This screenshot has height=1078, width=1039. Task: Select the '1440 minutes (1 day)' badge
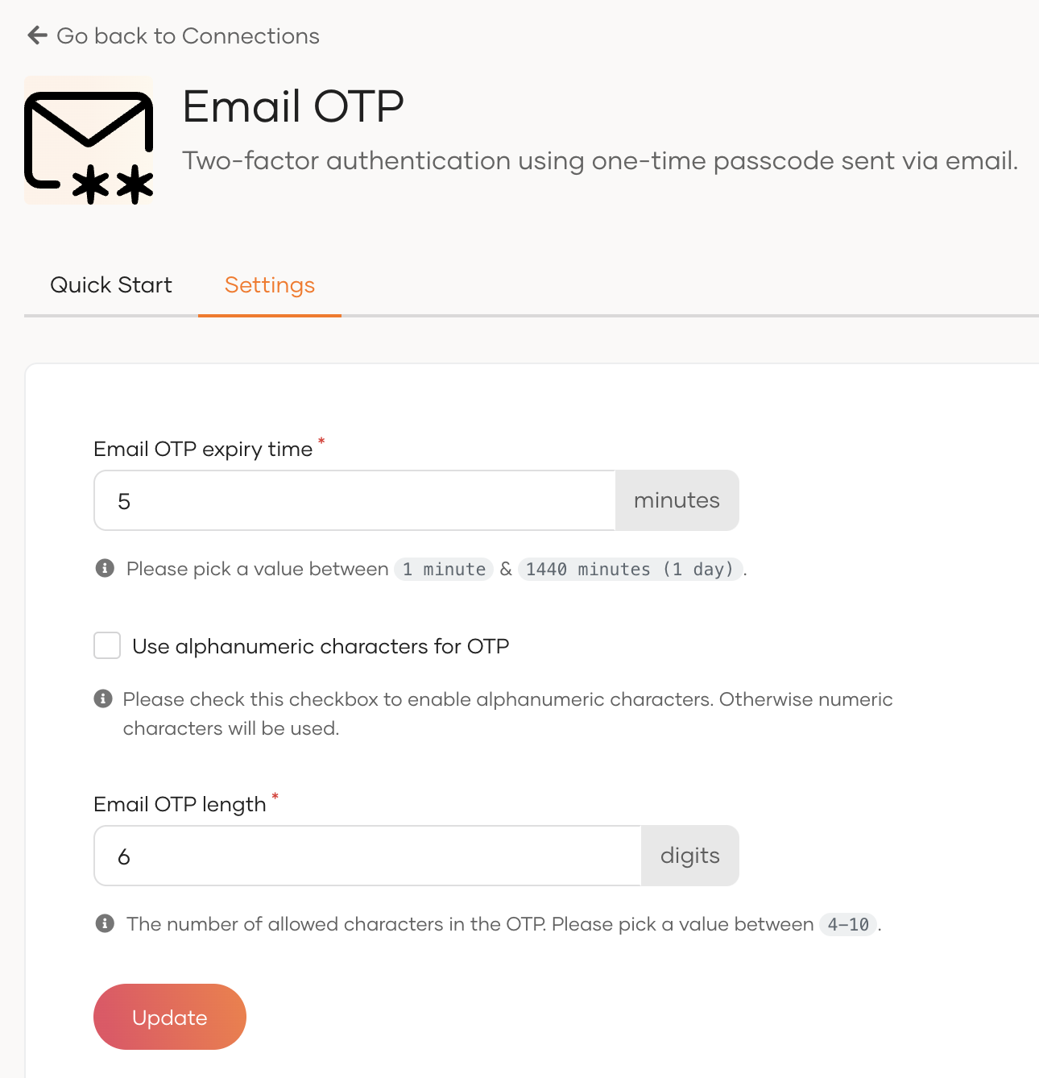point(631,570)
